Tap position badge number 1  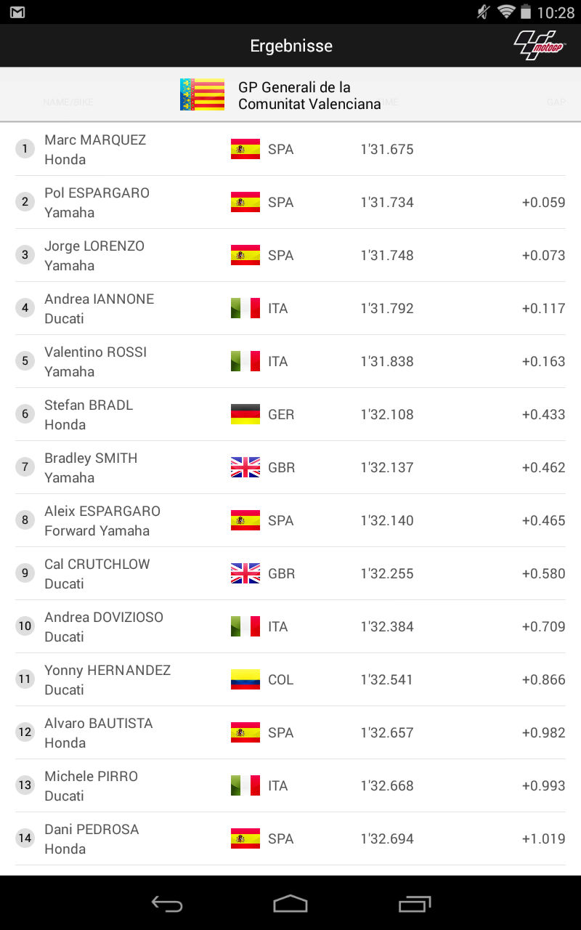pos(25,149)
